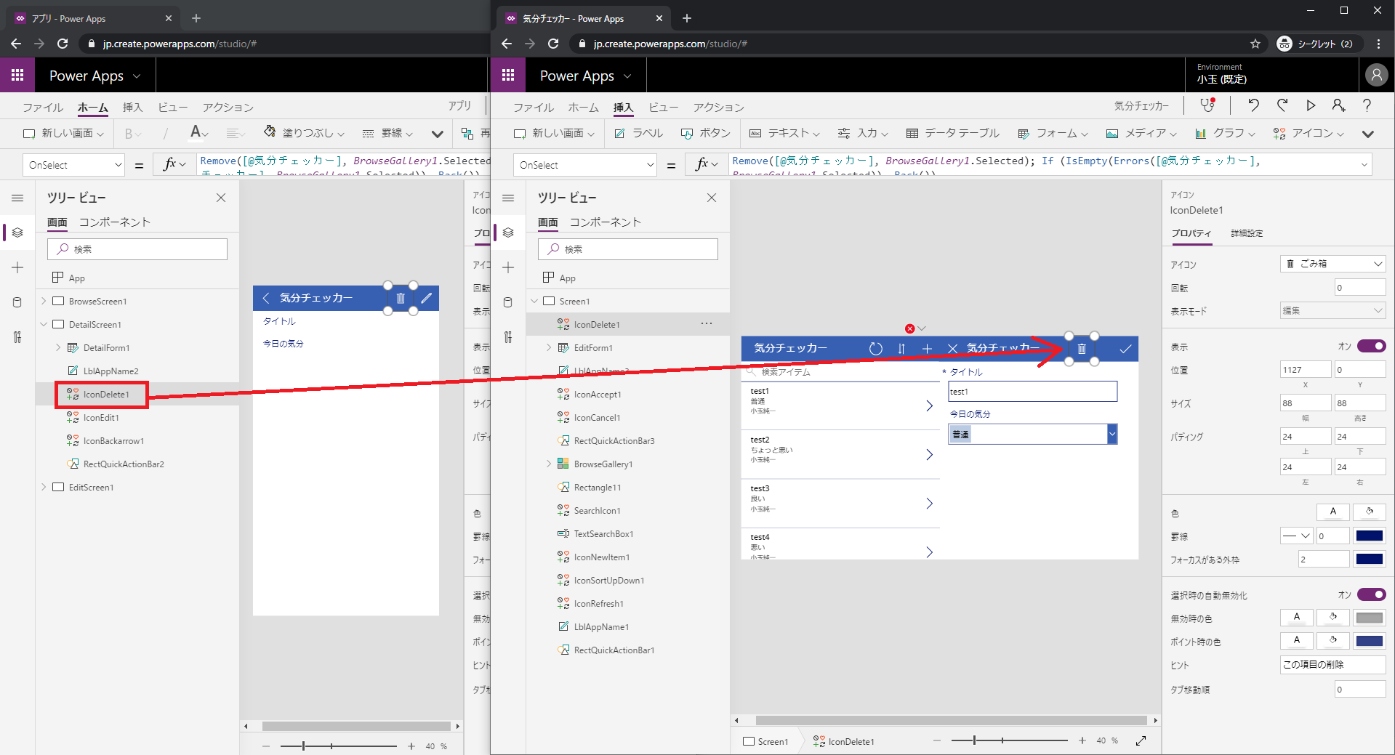Open the app launcher waffle in the right window
The width and height of the screenshot is (1395, 755).
[x=508, y=76]
